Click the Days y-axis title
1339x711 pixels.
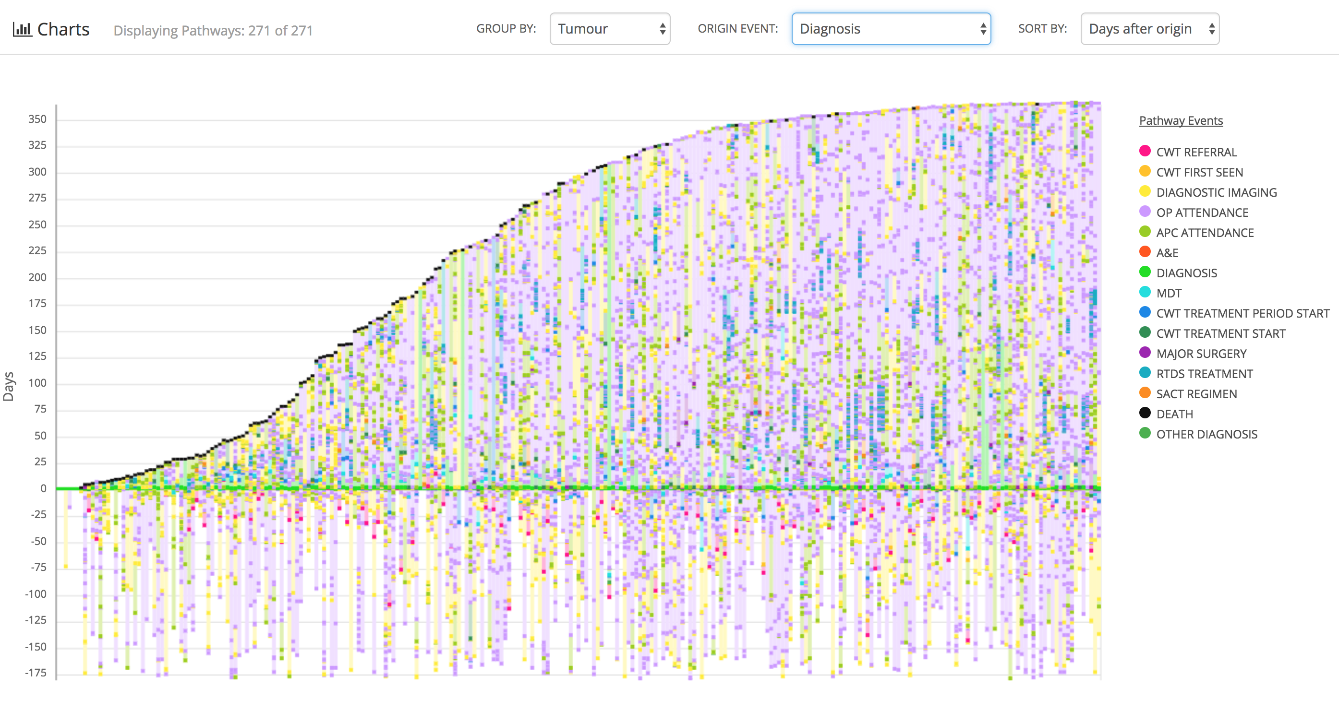[9, 386]
